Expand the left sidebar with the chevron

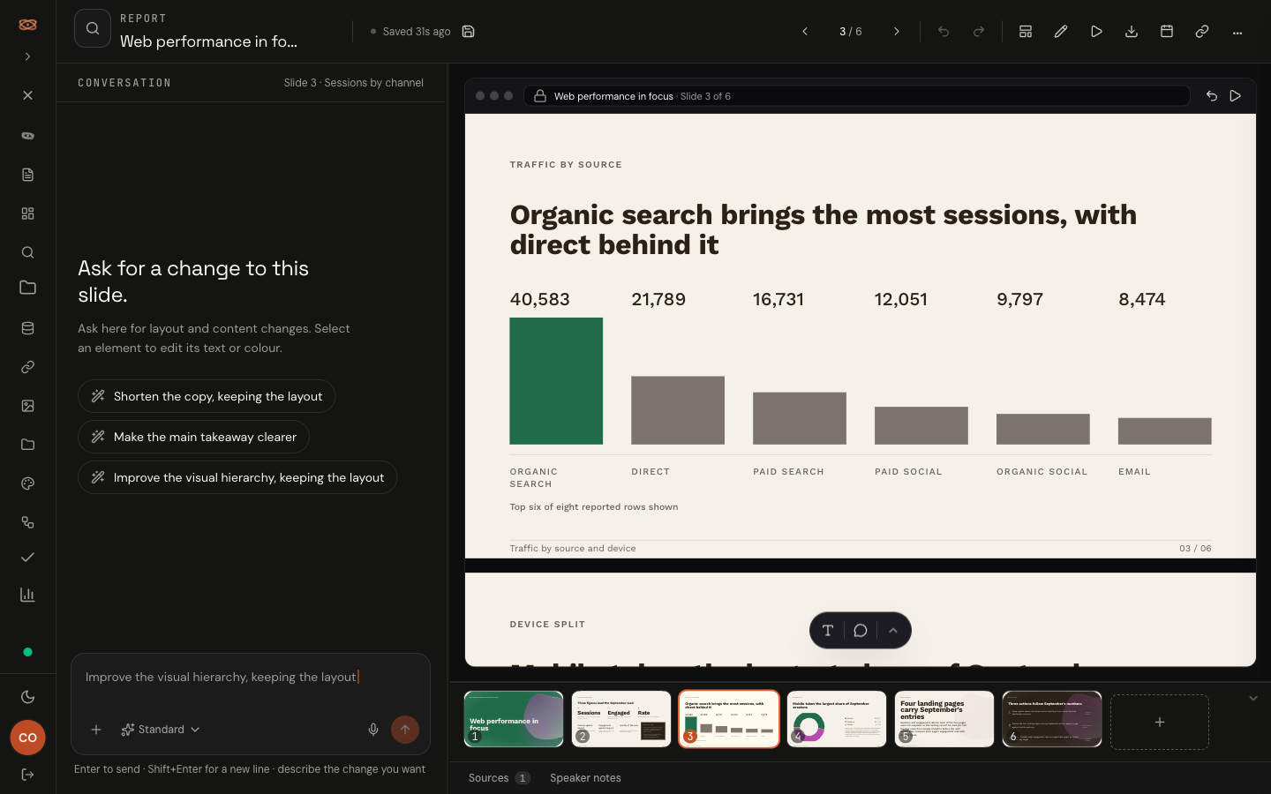(x=27, y=56)
